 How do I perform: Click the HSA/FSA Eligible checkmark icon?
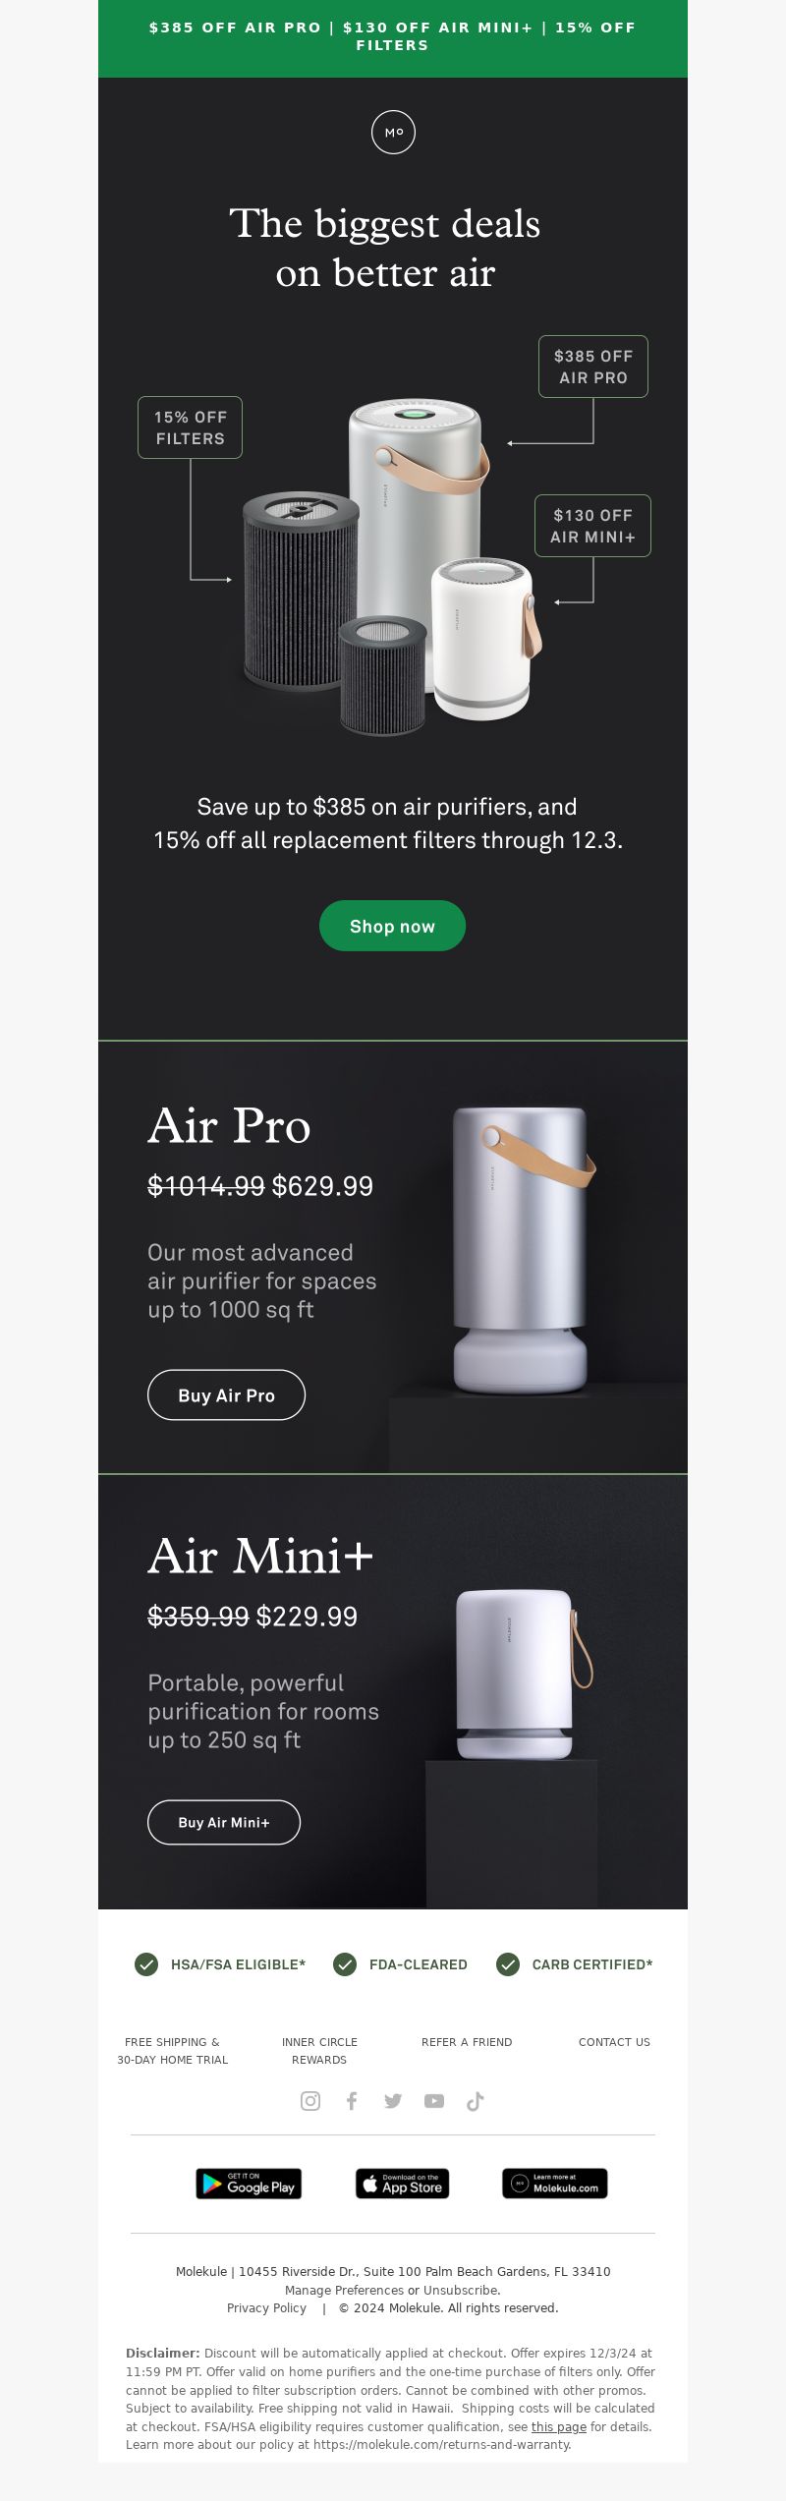point(146,1963)
